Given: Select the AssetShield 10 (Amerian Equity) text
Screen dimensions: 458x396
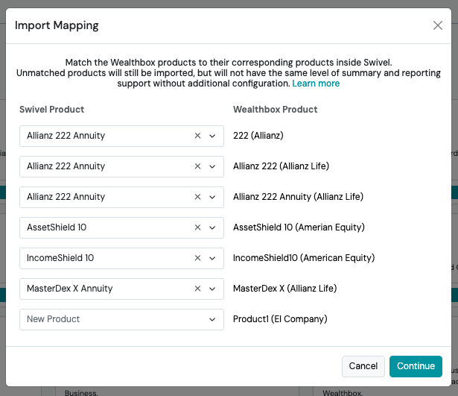Looking at the screenshot, I should click(299, 227).
